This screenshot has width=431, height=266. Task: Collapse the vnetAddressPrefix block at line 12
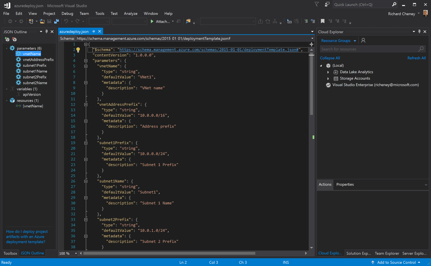click(86, 105)
